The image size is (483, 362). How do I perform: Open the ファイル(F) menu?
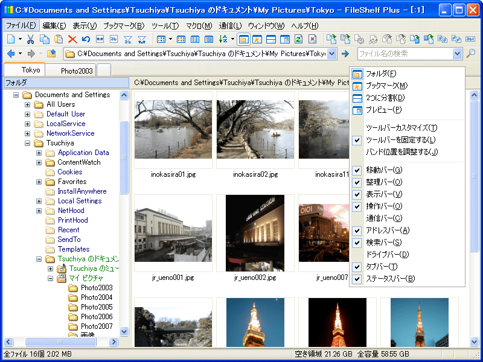coord(21,25)
